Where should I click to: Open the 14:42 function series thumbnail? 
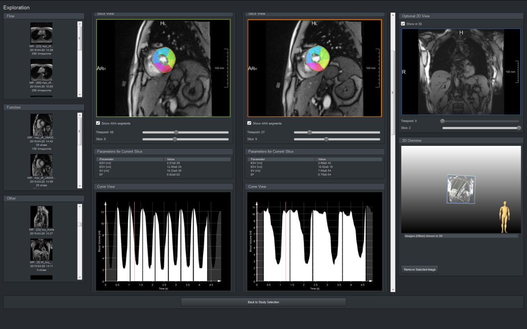click(41, 125)
